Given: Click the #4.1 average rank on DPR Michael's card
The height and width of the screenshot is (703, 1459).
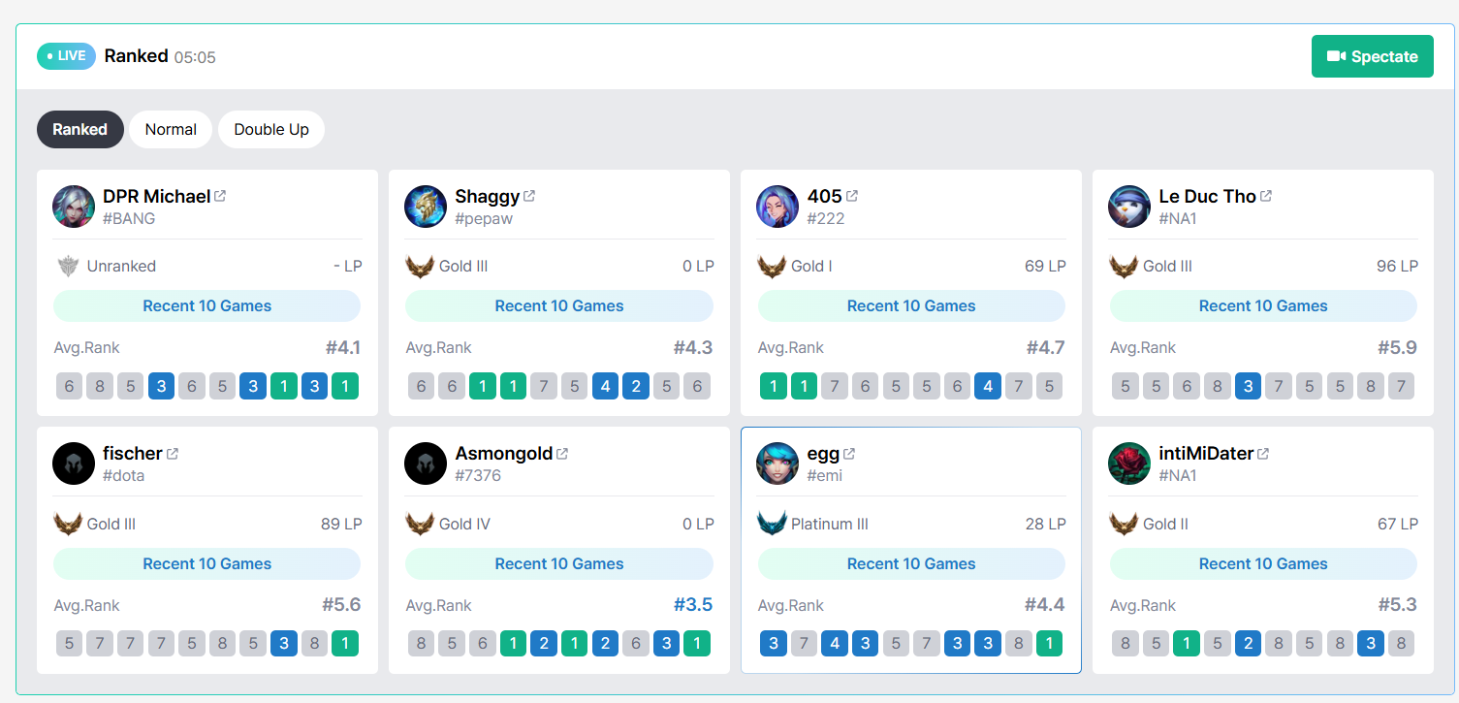Looking at the screenshot, I should (x=343, y=346).
